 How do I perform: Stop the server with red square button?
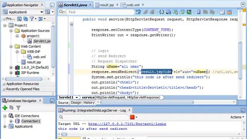click(132, 117)
